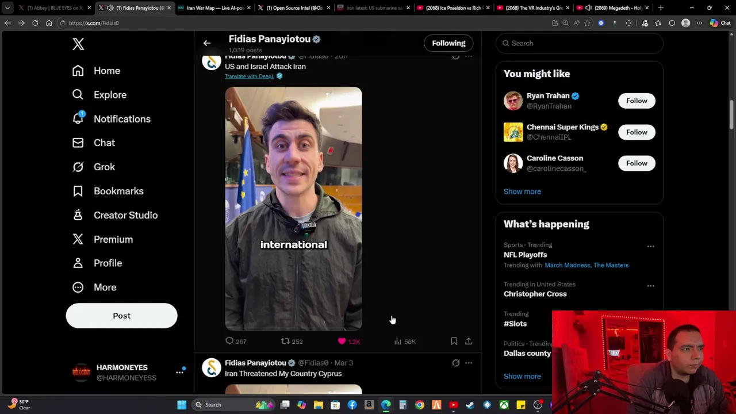Viewport: 736px width, 414px height.
Task: Switch to Iran War Map browser tab
Action: point(214,8)
